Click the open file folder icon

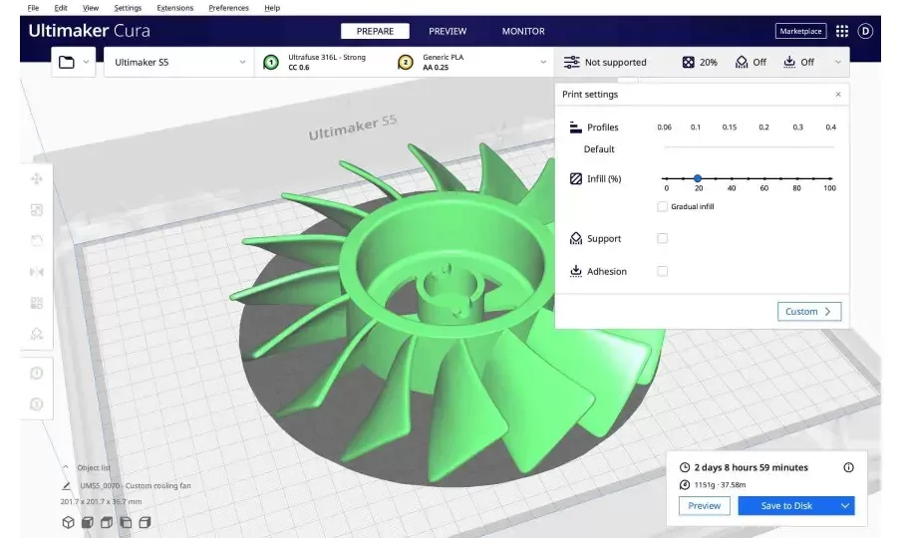click(67, 62)
